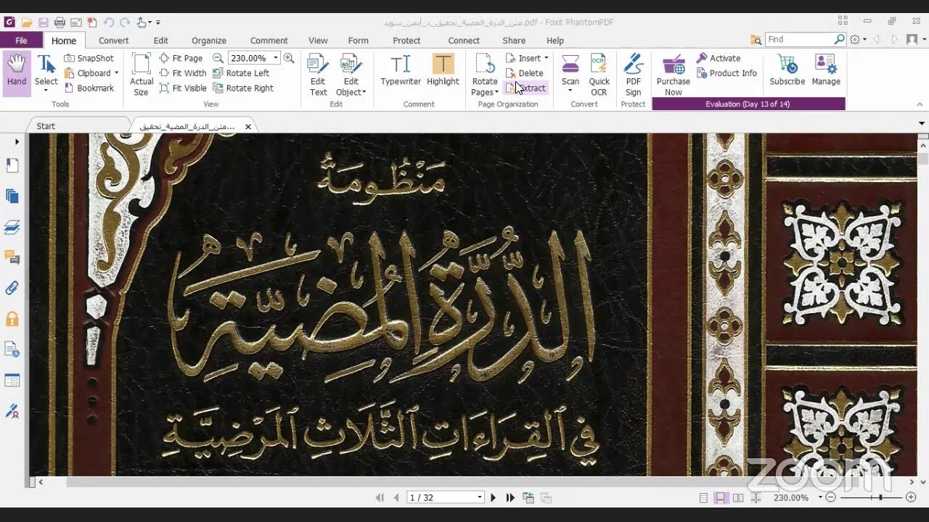Expand the left navigation panel arrow
The image size is (929, 522).
[x=17, y=141]
